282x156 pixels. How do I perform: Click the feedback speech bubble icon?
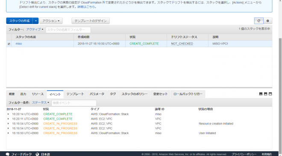(8, 154)
